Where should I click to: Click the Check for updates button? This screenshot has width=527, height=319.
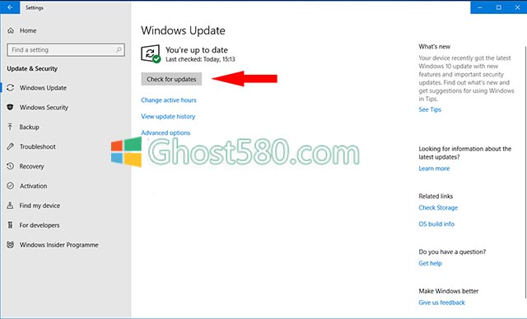(x=171, y=79)
